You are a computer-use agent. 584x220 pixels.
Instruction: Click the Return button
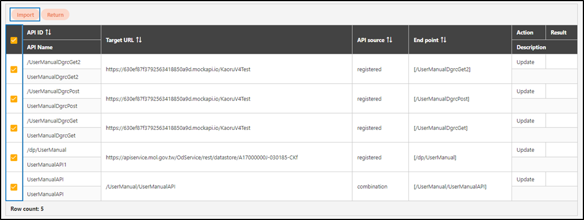point(55,15)
